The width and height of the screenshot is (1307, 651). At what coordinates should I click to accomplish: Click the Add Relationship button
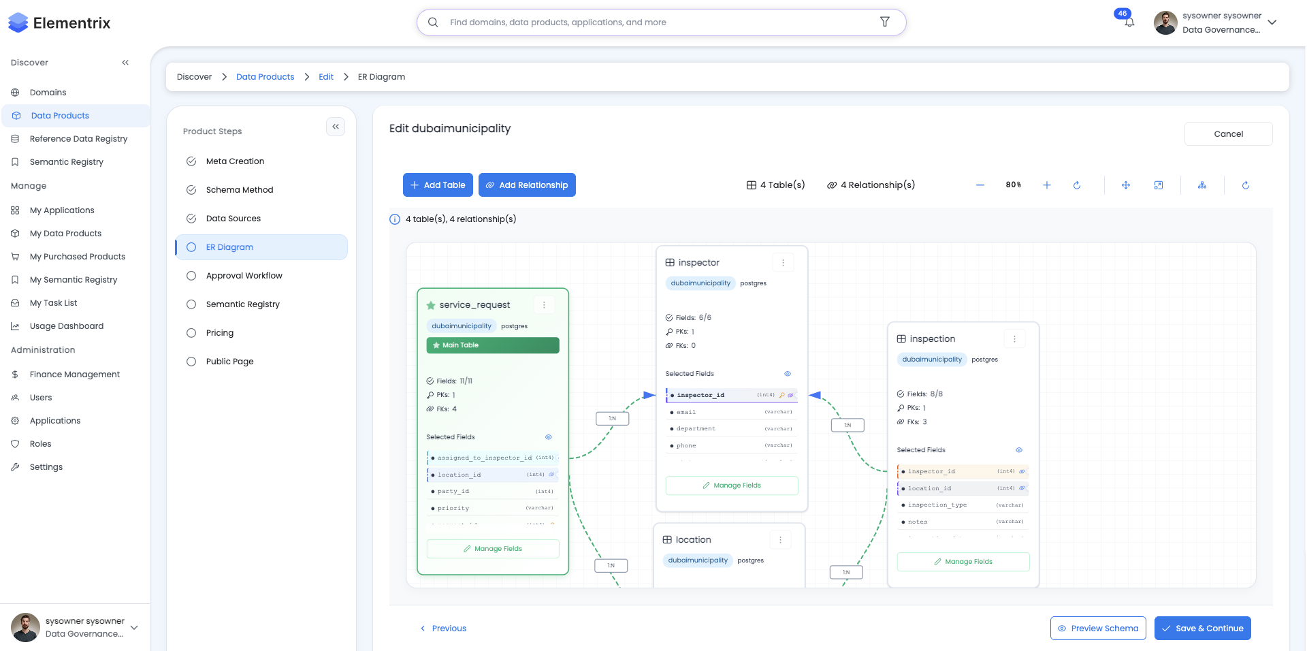tap(527, 185)
